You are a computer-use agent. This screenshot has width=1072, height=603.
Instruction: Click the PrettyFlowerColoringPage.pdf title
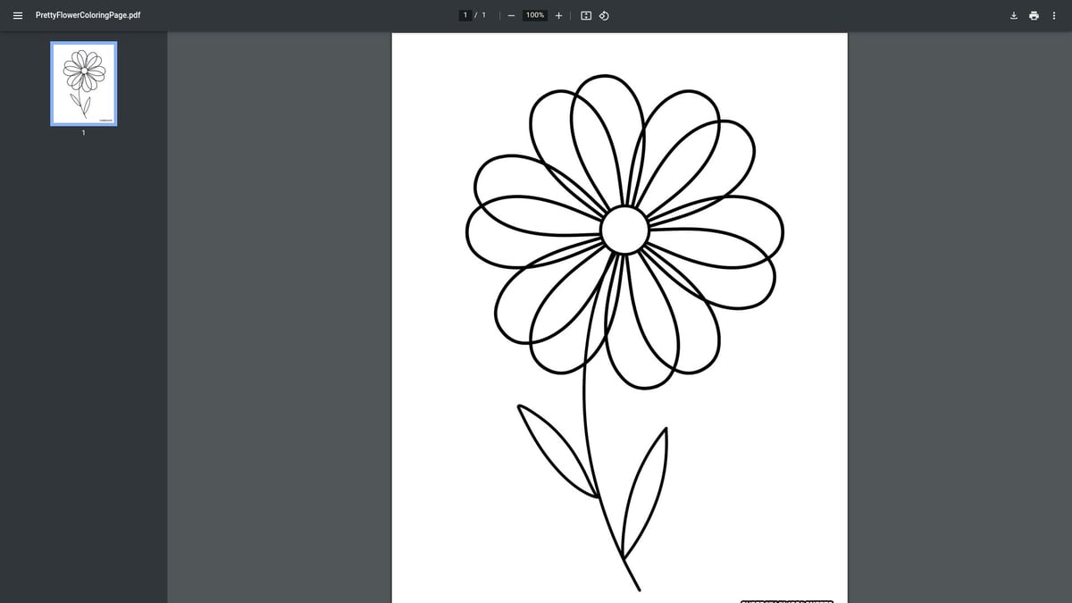tap(87, 15)
